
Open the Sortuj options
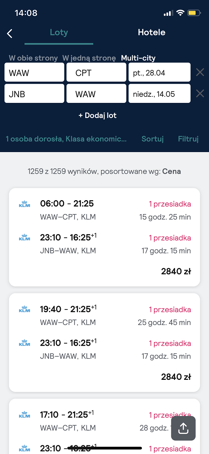pyautogui.click(x=152, y=139)
